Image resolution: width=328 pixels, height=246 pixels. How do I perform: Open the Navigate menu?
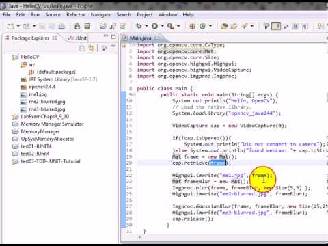(x=100, y=15)
